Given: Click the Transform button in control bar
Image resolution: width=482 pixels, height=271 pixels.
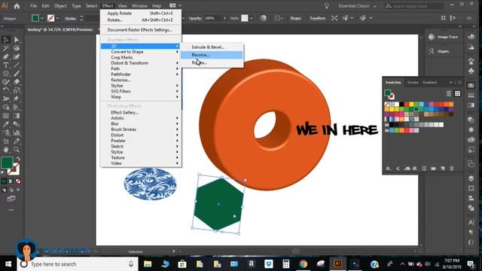Looking at the screenshot, I should point(317,18).
